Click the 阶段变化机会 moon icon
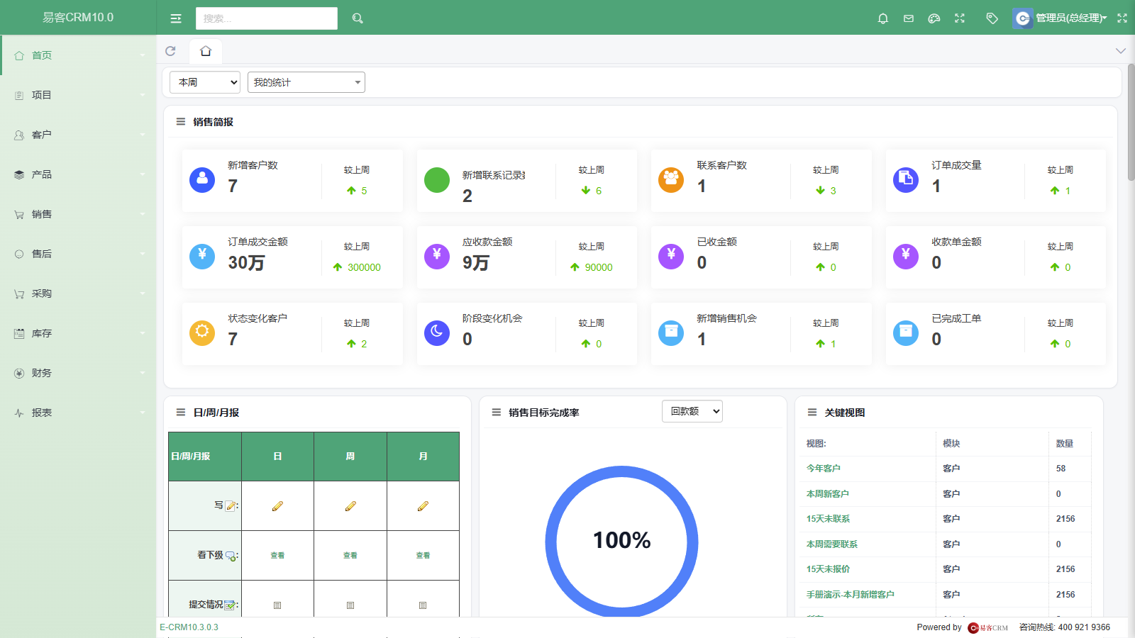The height and width of the screenshot is (638, 1135). tap(437, 333)
